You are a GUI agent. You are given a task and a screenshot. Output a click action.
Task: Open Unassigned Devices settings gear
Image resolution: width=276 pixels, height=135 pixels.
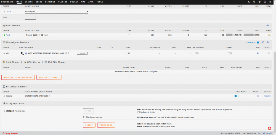tap(268, 42)
